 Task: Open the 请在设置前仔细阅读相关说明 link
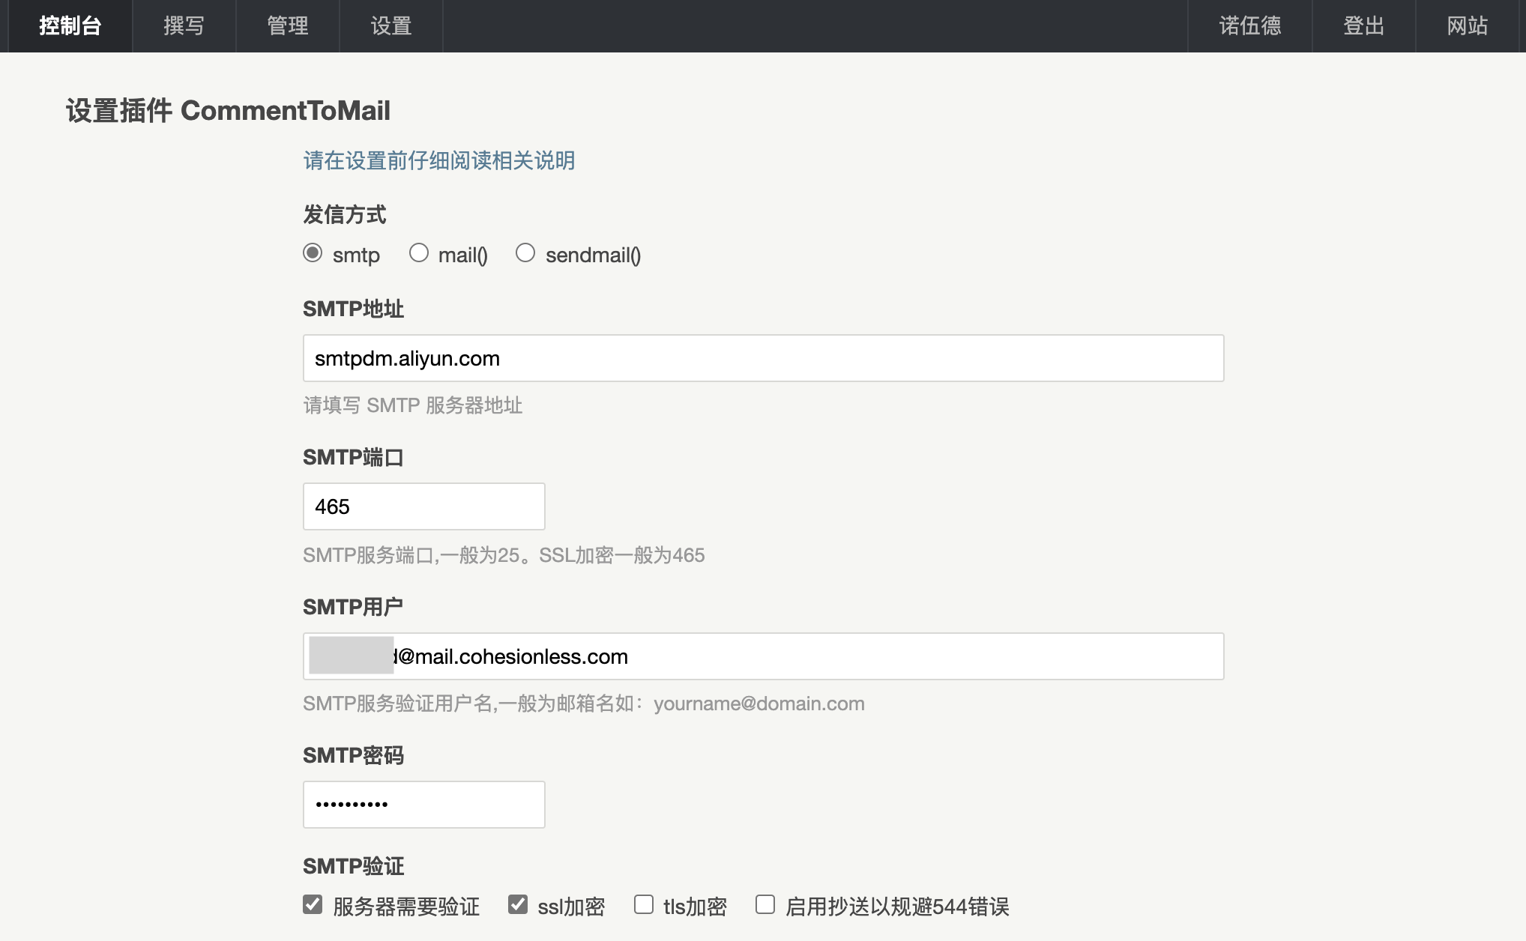(438, 160)
